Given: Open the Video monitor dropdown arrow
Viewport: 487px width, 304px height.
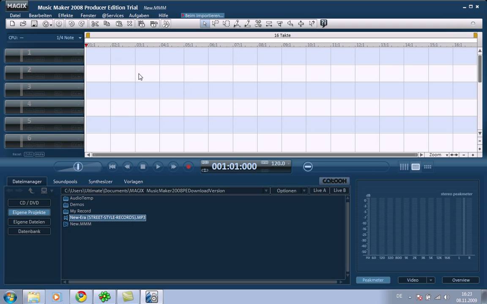Looking at the screenshot, I should tap(431, 280).
